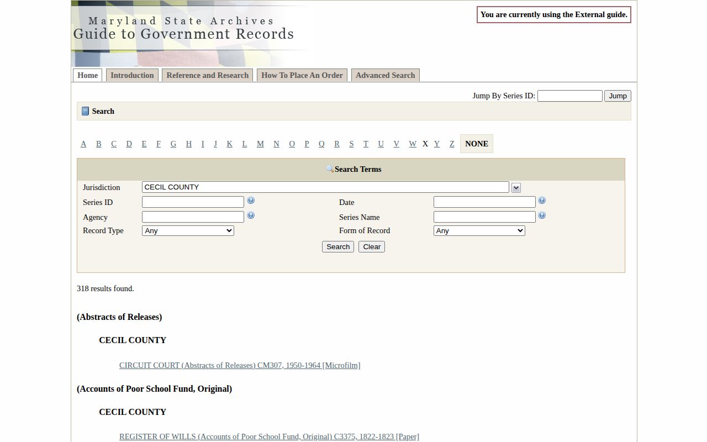The width and height of the screenshot is (707, 442).
Task: Open Register of Wills Poor School Fund link
Action: pos(269,436)
